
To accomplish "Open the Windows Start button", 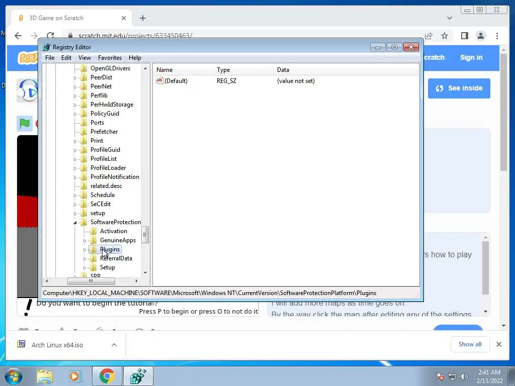I will click(x=13, y=376).
